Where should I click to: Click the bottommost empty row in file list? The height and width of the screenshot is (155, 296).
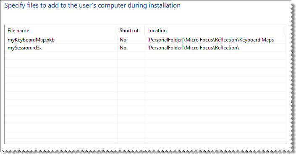[146, 141]
